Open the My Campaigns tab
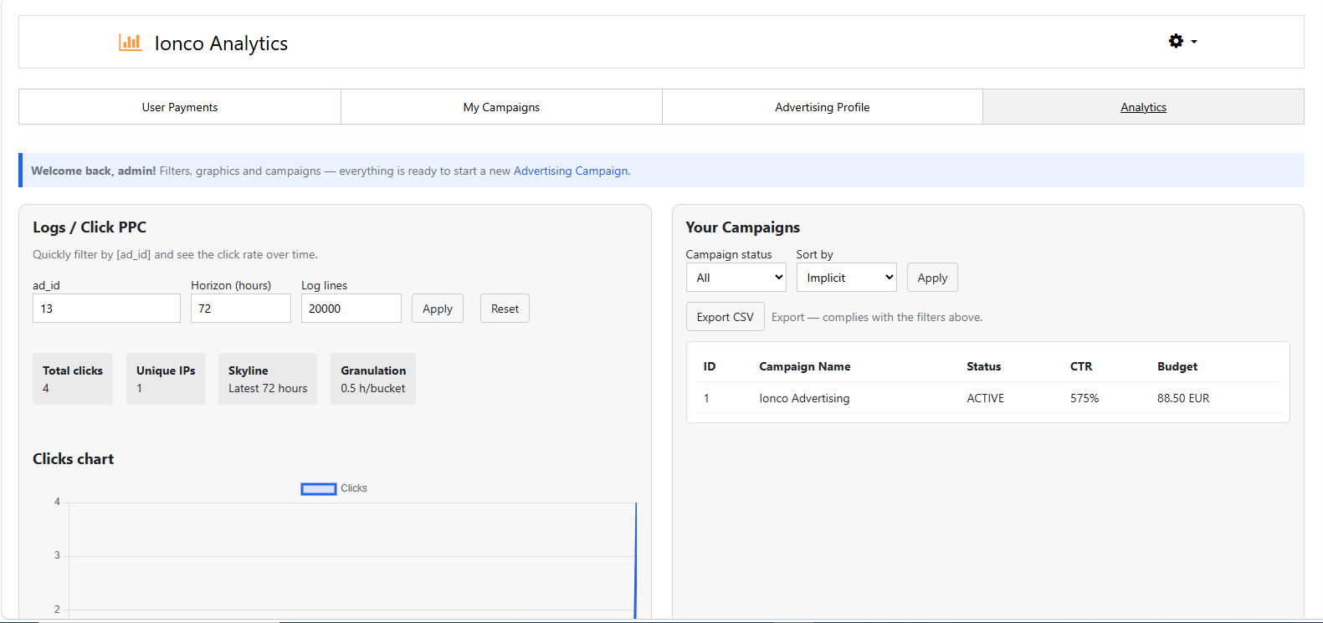Screen dimensions: 1323x623 [x=501, y=107]
